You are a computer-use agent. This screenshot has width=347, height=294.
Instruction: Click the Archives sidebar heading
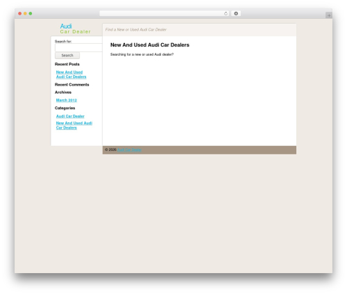tap(63, 92)
